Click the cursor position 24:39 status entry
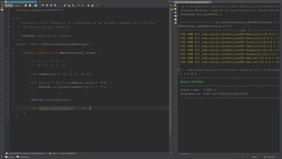282x159 pixels. click(254, 157)
